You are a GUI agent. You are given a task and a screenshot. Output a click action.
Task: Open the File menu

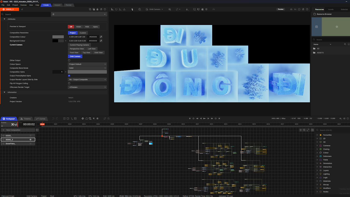pos(3,5)
